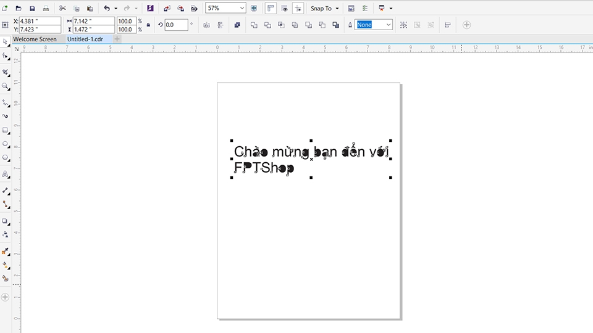Toggle rulers display
593x333 pixels.
tap(271, 8)
